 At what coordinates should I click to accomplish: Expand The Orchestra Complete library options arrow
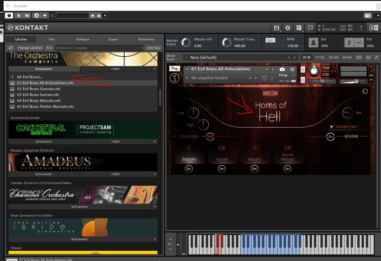click(155, 69)
